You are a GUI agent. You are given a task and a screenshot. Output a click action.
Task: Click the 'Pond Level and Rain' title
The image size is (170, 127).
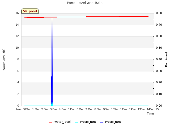click(85, 3)
